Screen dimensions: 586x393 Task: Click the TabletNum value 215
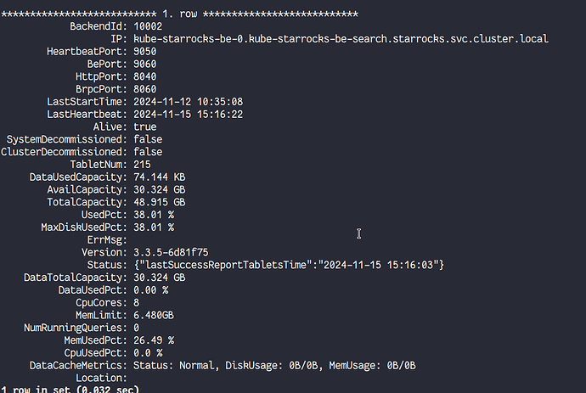(x=142, y=165)
